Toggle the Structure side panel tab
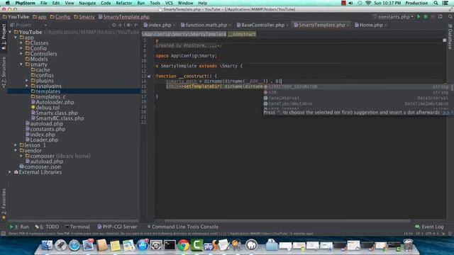This screenshot has height=255, width=454. 4,72
